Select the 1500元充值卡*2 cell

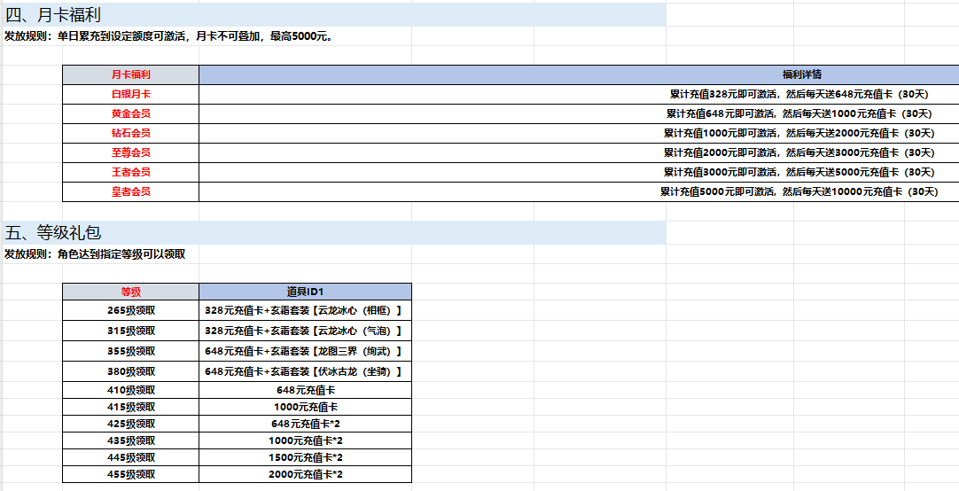(305, 457)
